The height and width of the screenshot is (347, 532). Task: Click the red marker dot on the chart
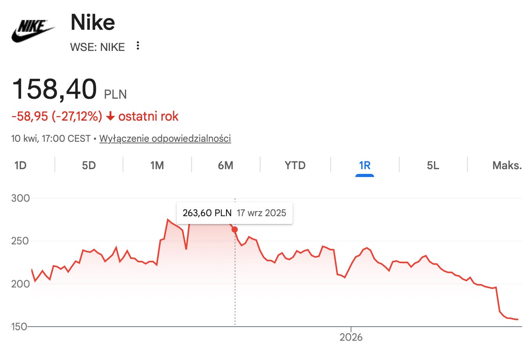235,230
